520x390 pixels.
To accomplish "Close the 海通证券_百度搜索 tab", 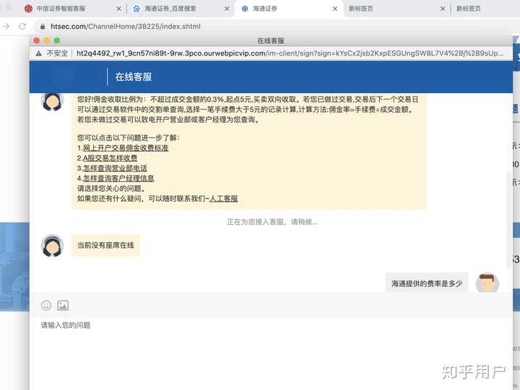I will coord(227,9).
